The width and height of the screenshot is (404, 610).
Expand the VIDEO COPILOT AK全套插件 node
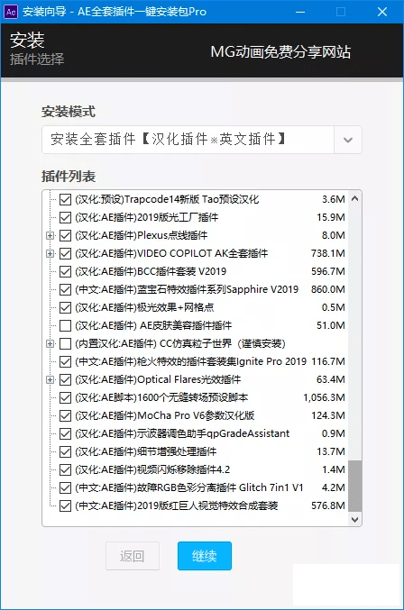[50, 253]
